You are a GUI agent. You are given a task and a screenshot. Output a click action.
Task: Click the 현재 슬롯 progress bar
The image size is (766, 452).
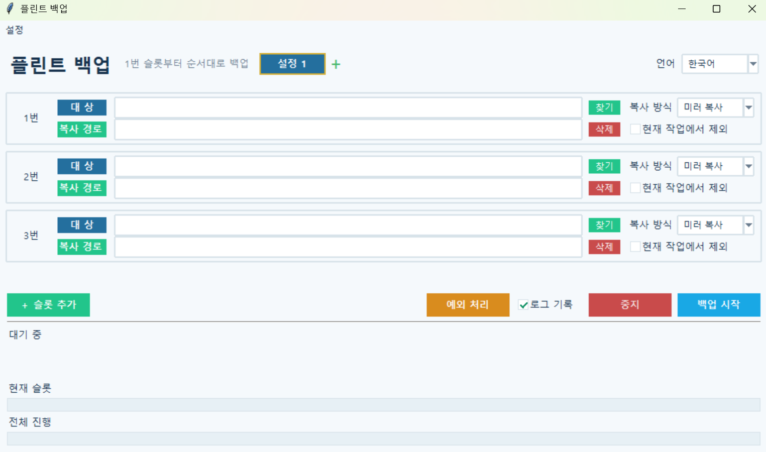tap(384, 405)
